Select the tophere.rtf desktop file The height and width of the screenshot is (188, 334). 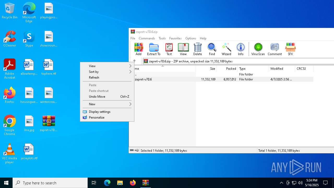49,67
